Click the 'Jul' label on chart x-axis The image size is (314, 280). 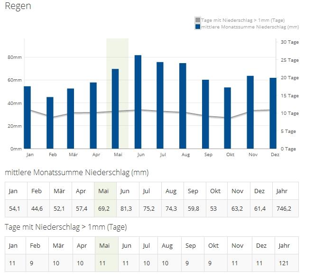[163, 155]
